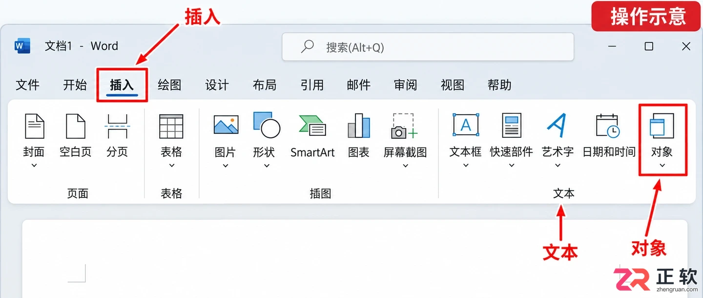Minimize the Word window

[x=612, y=46]
